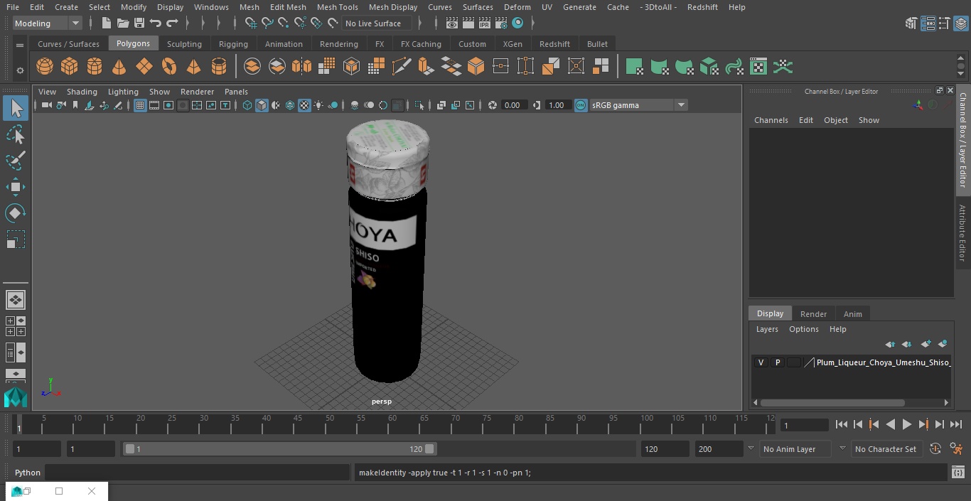The height and width of the screenshot is (501, 971).
Task: Toggle wireframe shading in viewport toolbar
Action: pyautogui.click(x=247, y=105)
